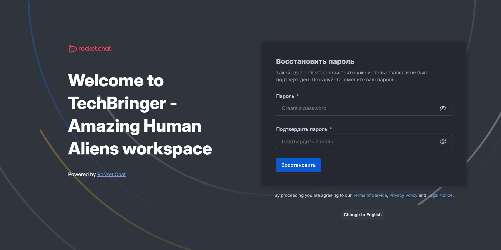Focus the Create a password input
The image size is (501, 250).
(x=364, y=109)
